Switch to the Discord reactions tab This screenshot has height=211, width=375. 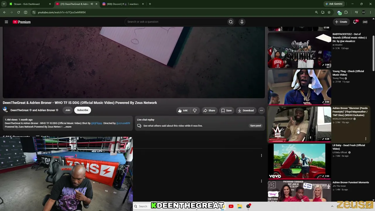(123, 4)
